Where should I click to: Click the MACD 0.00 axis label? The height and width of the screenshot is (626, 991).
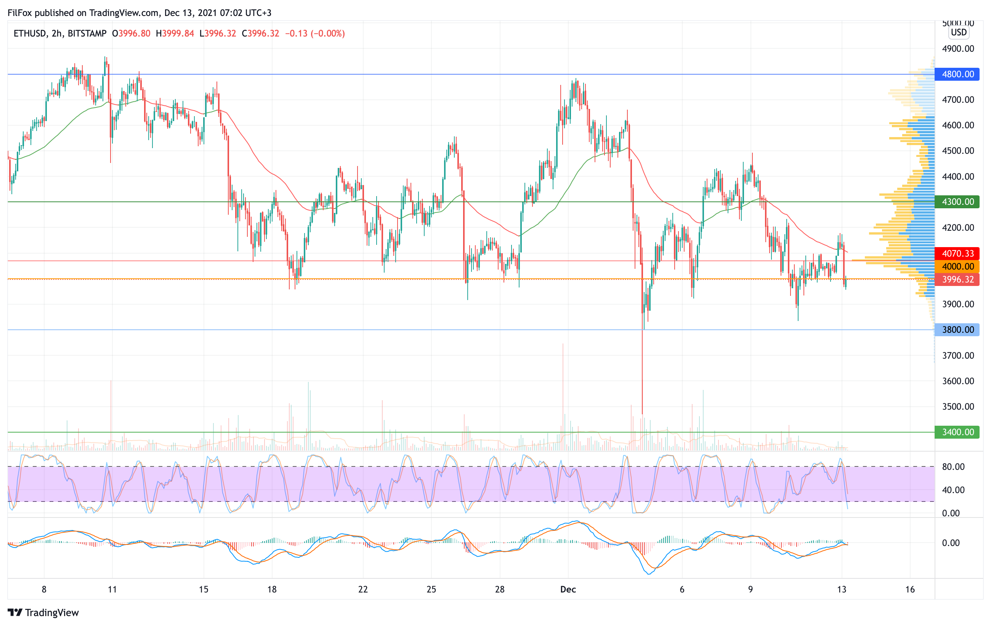click(x=951, y=543)
